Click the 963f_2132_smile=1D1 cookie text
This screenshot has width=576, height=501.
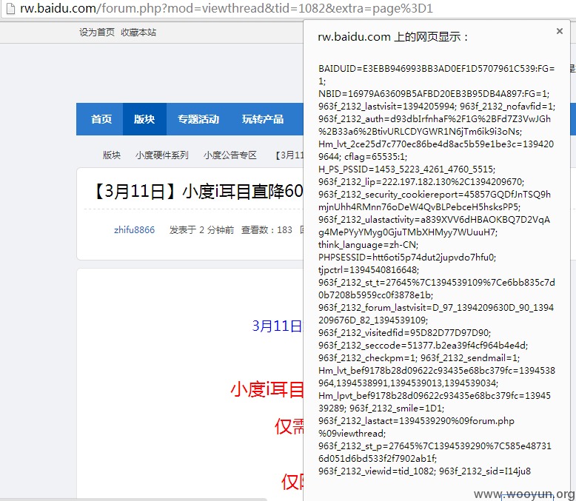pyautogui.click(x=397, y=408)
